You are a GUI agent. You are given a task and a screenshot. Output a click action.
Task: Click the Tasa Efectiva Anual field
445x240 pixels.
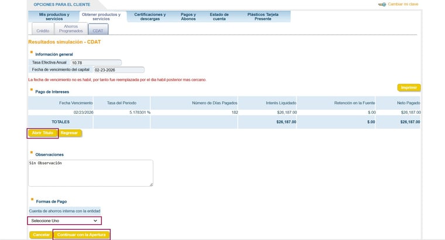[95, 62]
